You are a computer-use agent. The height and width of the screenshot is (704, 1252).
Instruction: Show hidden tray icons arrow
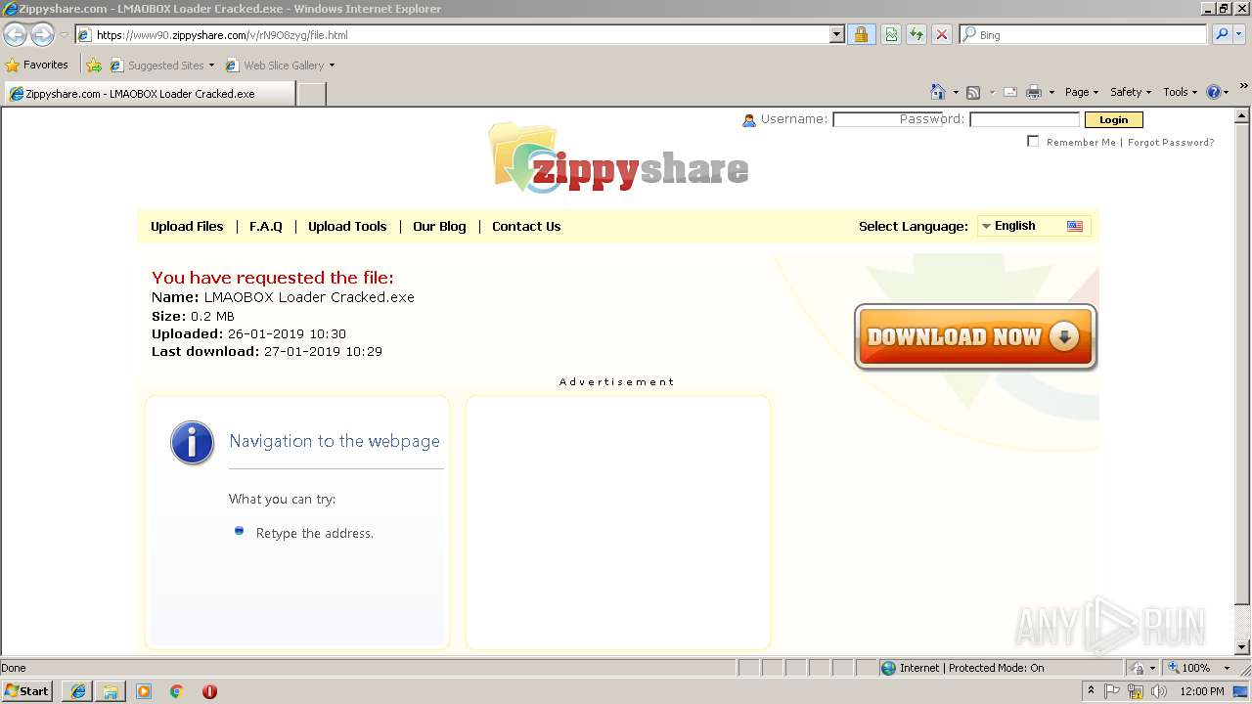point(1092,690)
